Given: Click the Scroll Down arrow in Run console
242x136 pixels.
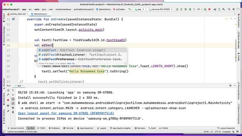Looking at the screenshot, I should tap(13, 95).
